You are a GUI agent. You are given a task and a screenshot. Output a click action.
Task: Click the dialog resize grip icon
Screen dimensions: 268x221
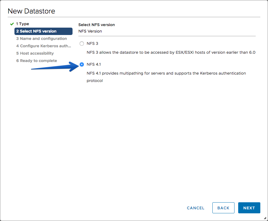[x=265, y=218]
